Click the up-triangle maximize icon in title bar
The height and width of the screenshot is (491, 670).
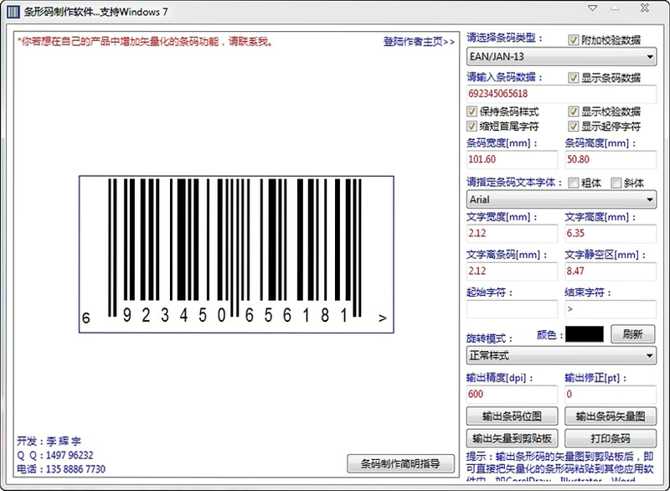(615, 8)
